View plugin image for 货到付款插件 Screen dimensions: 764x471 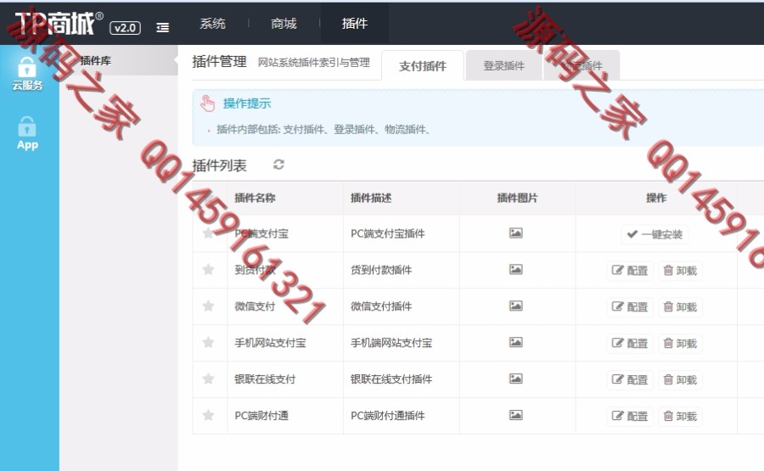click(x=516, y=269)
